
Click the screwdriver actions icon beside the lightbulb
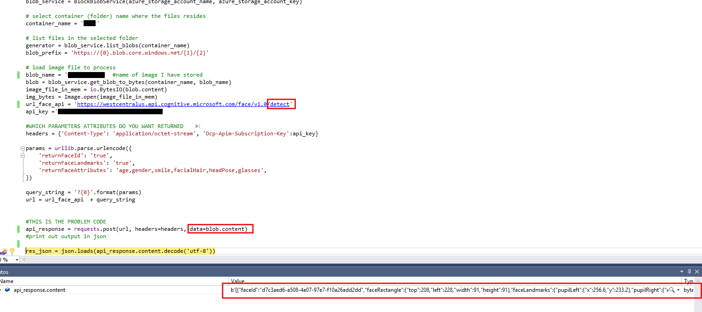pos(4,252)
